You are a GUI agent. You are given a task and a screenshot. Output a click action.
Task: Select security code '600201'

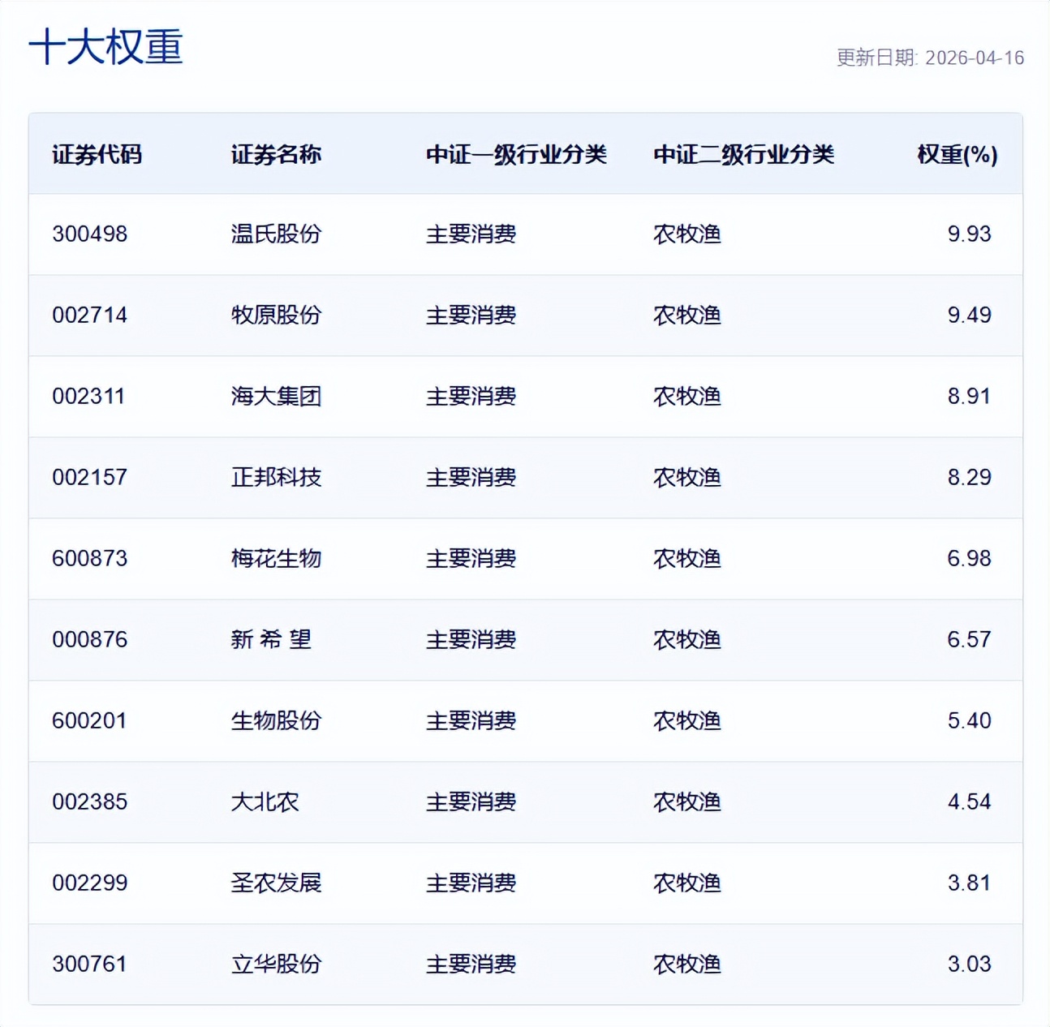click(x=89, y=720)
